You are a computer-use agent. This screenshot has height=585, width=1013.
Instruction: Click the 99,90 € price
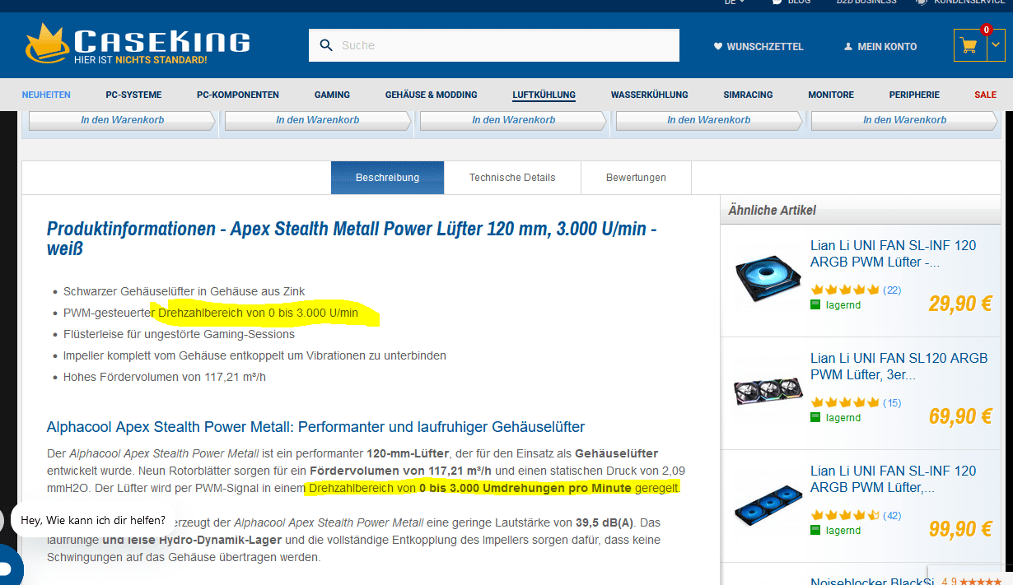[960, 529]
